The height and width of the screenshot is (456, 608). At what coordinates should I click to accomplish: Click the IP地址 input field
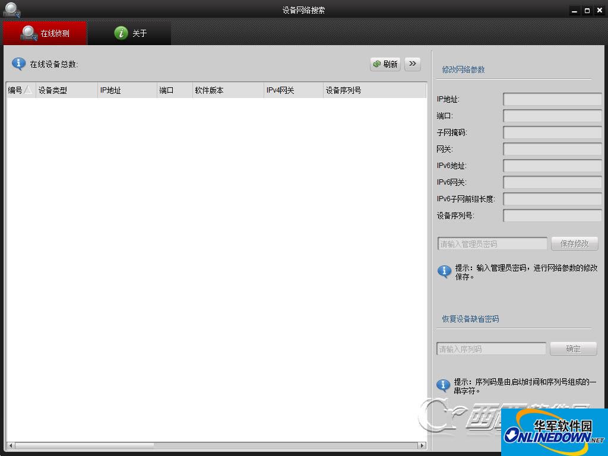click(x=552, y=99)
